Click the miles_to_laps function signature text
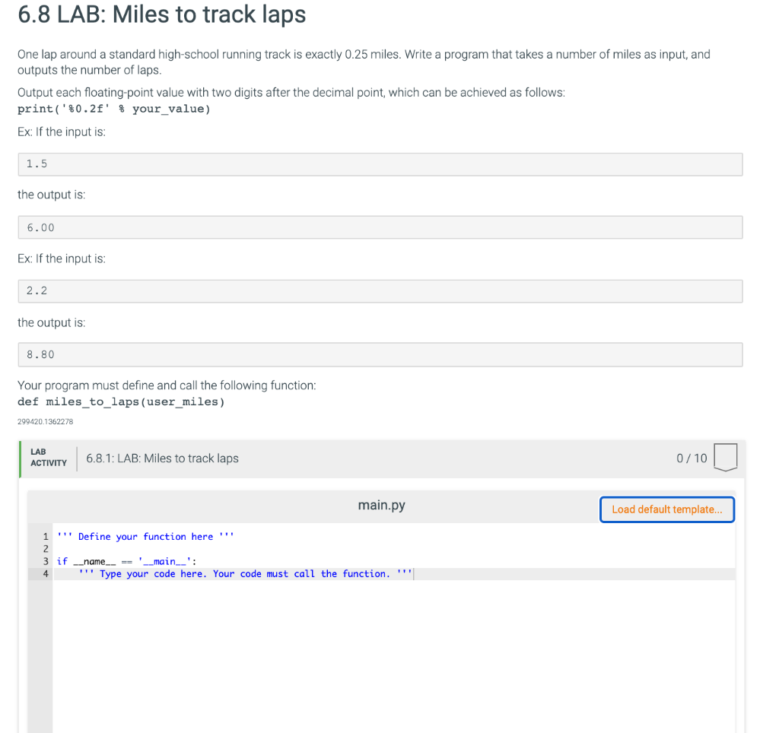This screenshot has width=779, height=733. tap(120, 401)
